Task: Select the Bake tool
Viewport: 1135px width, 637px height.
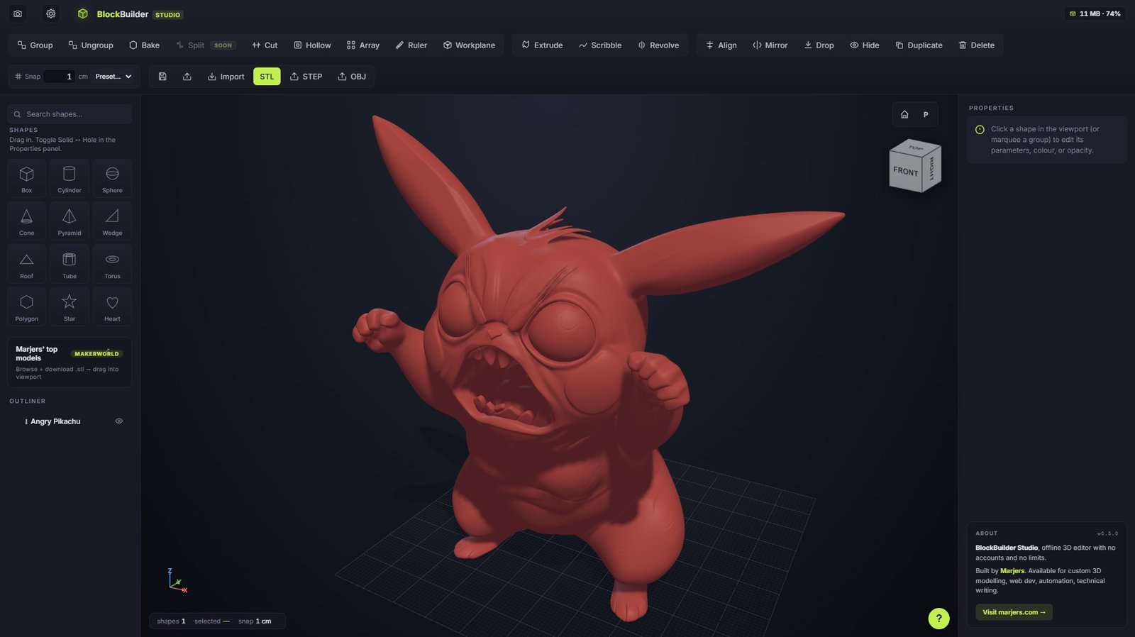Action: pyautogui.click(x=144, y=45)
